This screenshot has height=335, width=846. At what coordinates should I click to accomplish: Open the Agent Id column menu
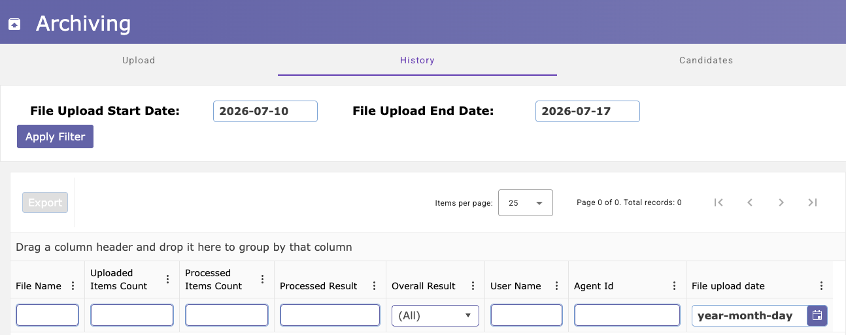(x=674, y=286)
